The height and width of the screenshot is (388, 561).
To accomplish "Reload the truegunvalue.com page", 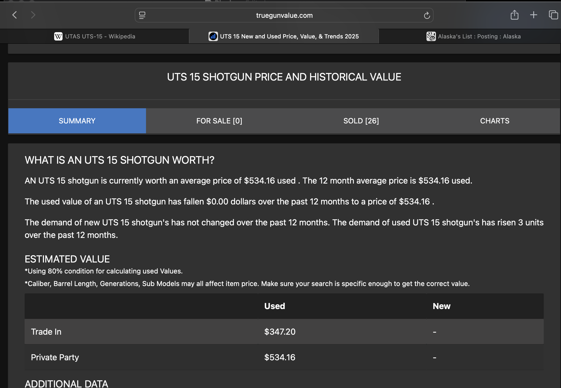I will 427,15.
